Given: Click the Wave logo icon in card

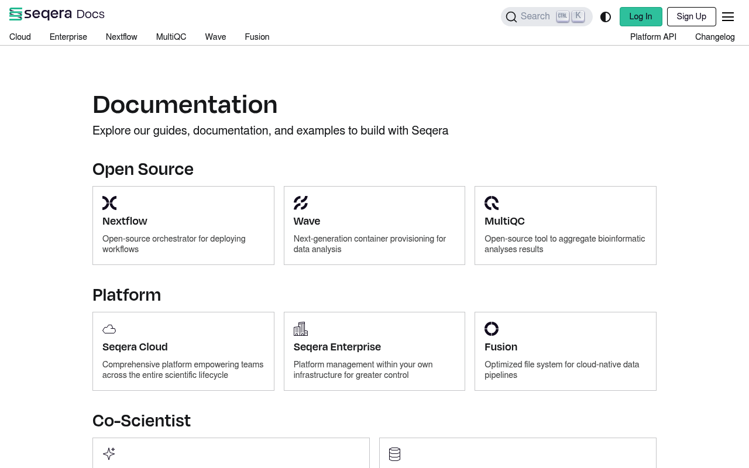Looking at the screenshot, I should pos(301,203).
